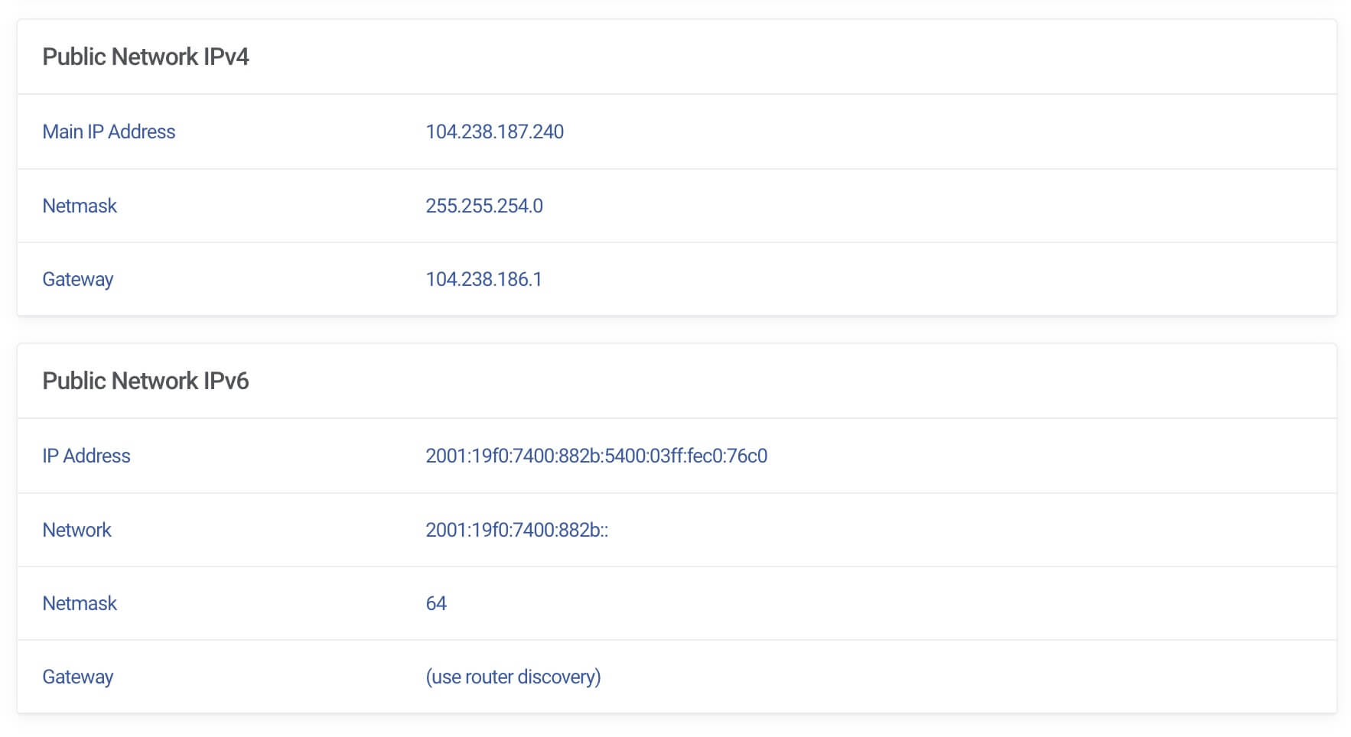Click the Gateway label under IPv4
The height and width of the screenshot is (737, 1351).
[77, 280]
